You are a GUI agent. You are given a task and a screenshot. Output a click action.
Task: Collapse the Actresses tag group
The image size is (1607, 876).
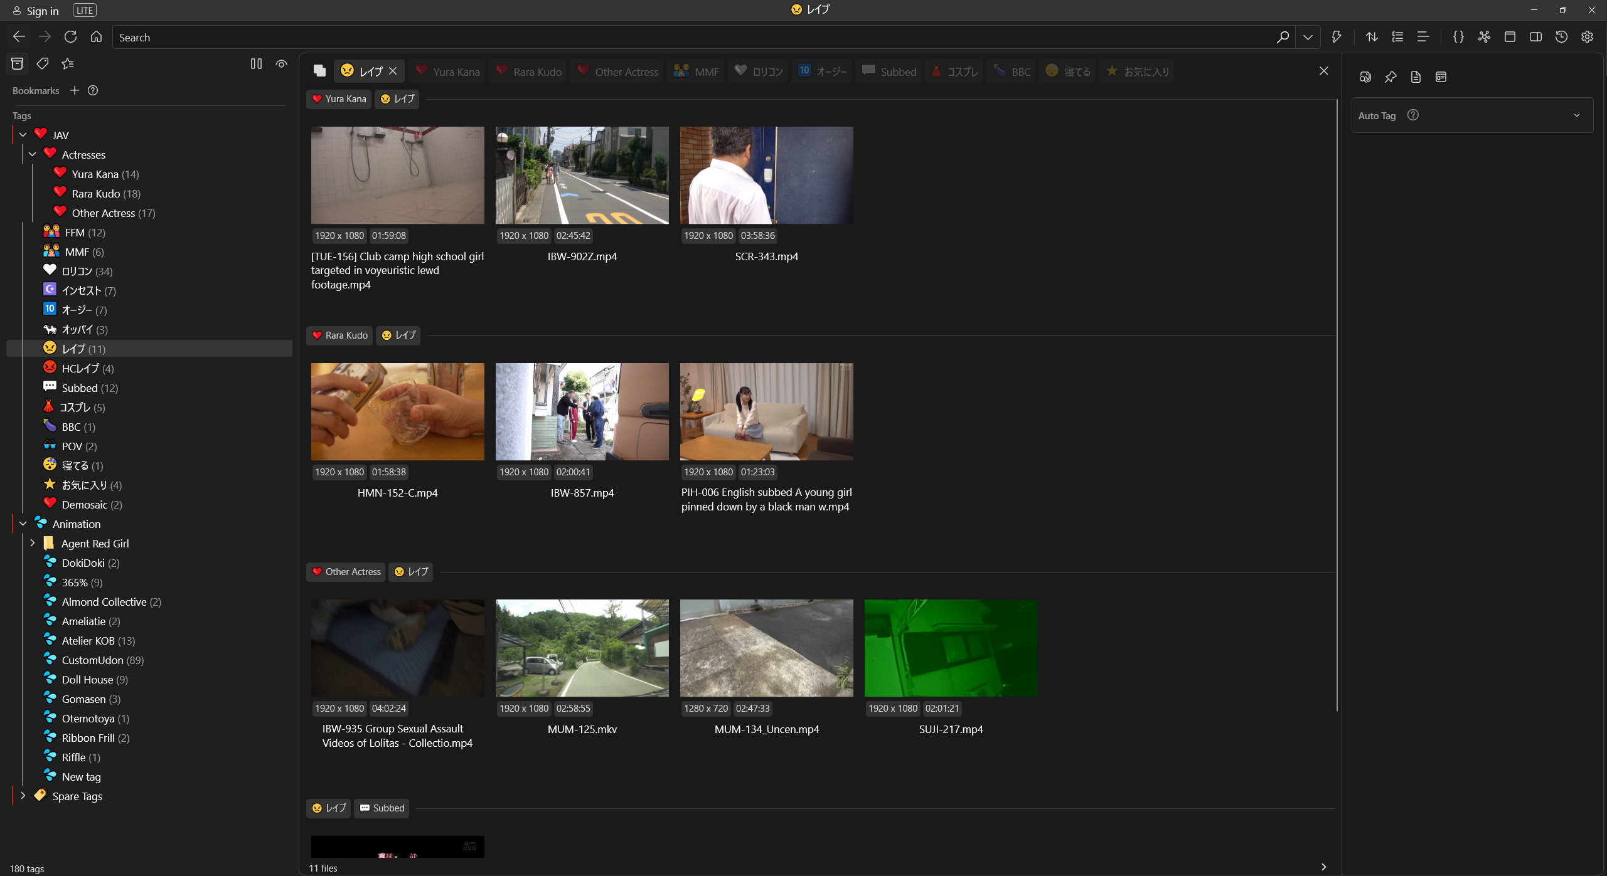(33, 154)
